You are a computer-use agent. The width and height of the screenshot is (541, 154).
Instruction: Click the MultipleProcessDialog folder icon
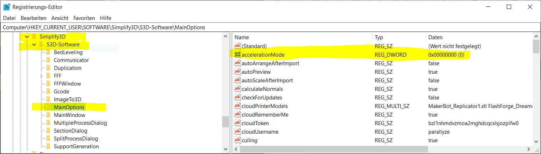click(x=49, y=123)
